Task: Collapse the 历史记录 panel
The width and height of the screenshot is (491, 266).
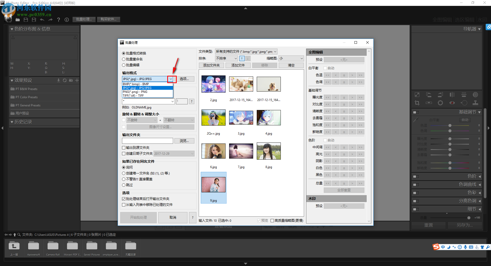Action: [x=12, y=122]
